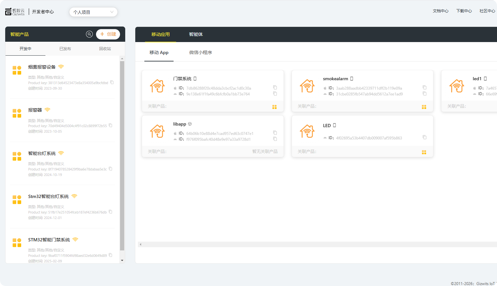The height and width of the screenshot is (286, 497).
Task: Open 文档中心 link
Action: 441,11
